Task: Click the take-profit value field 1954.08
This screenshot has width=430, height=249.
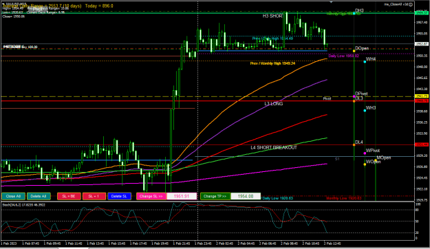Action: (246, 196)
